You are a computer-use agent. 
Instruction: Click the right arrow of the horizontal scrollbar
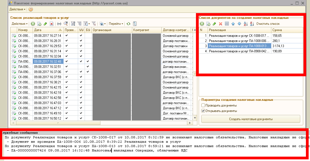coord(190,123)
